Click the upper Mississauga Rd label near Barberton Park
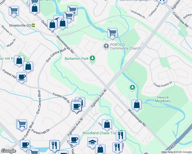 coord(65,44)
